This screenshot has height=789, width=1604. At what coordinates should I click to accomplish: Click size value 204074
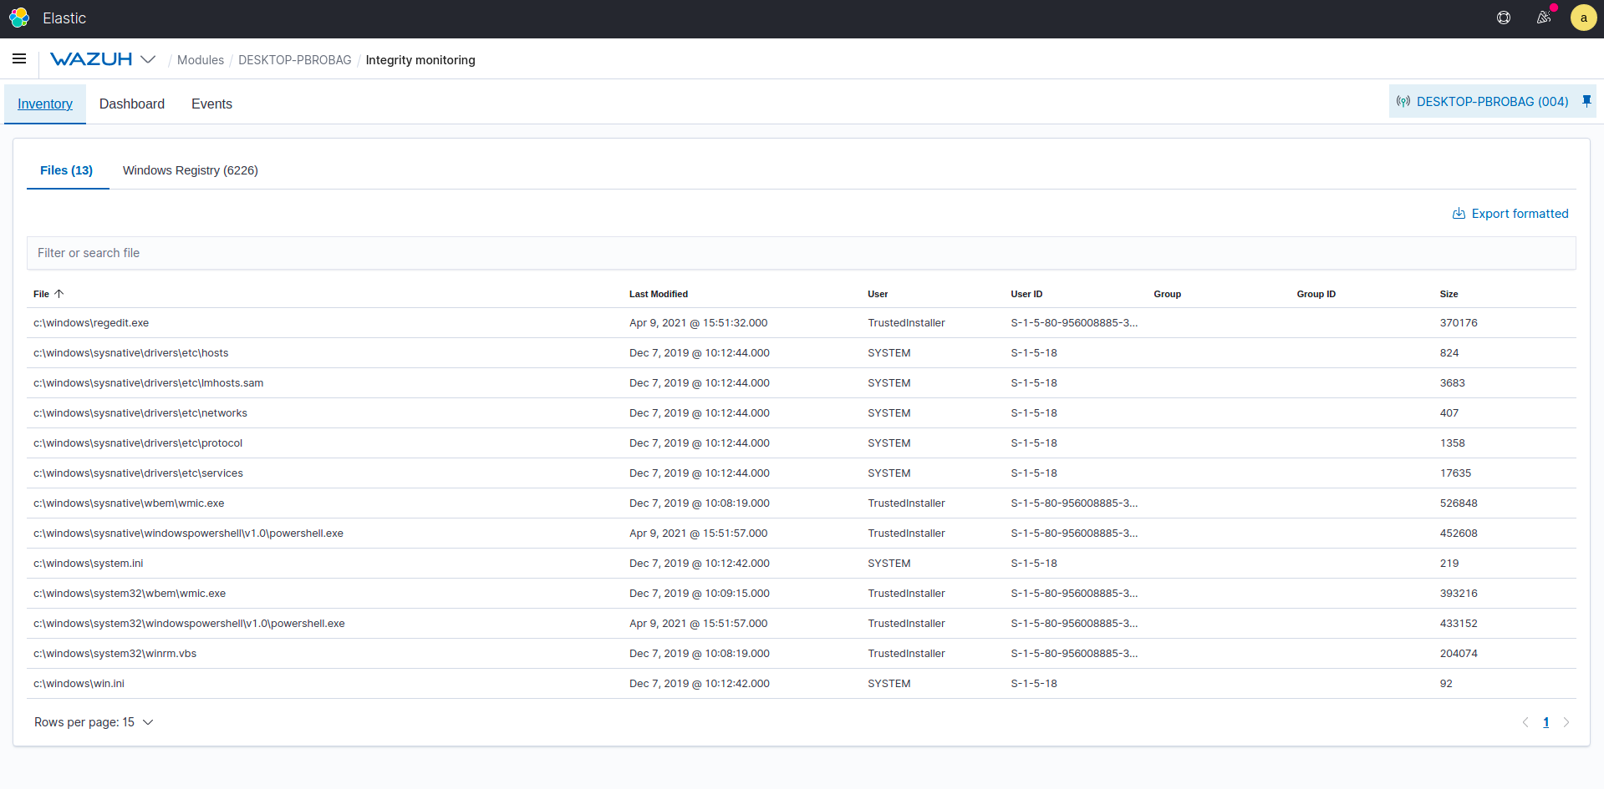1459,654
